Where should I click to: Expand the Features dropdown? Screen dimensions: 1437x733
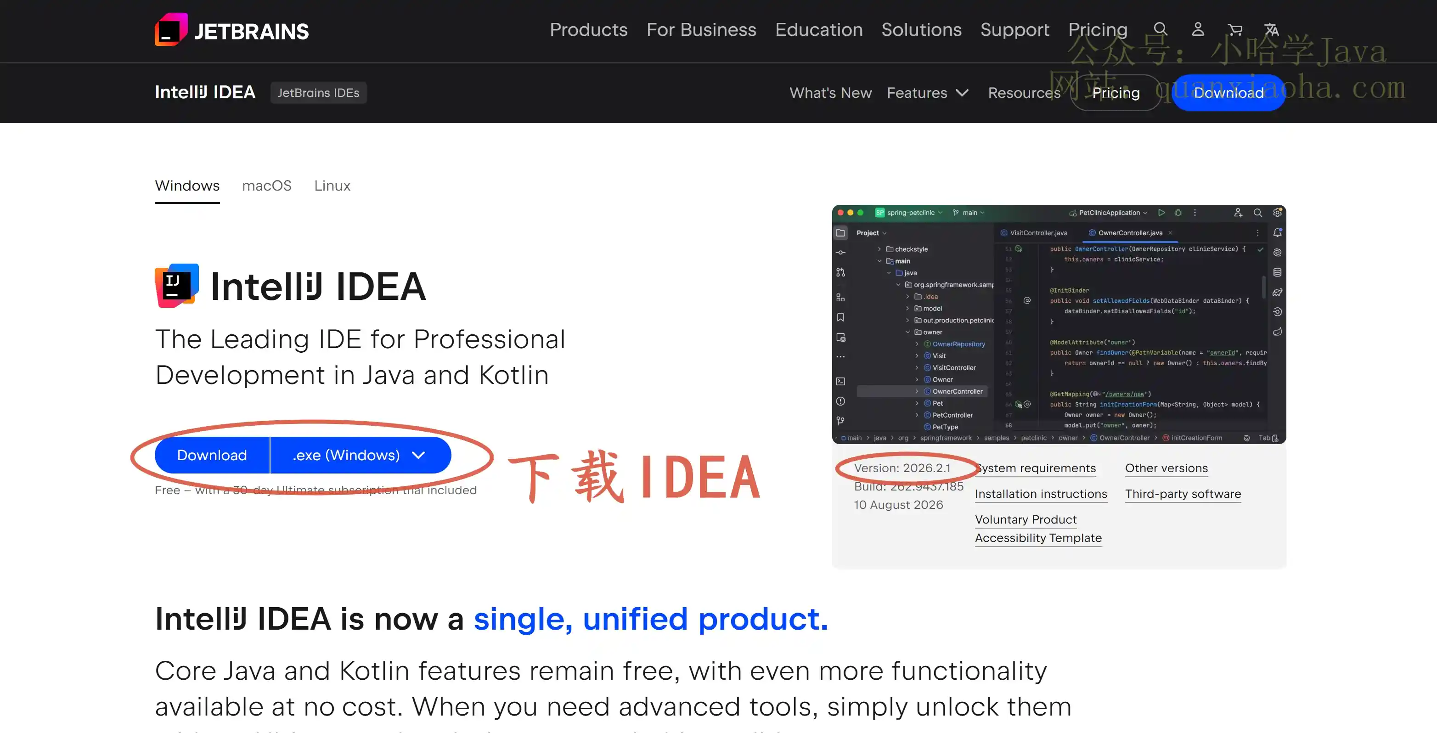[x=928, y=93]
